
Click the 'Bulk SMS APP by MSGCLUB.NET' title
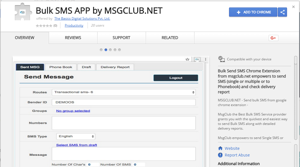coord(99,11)
